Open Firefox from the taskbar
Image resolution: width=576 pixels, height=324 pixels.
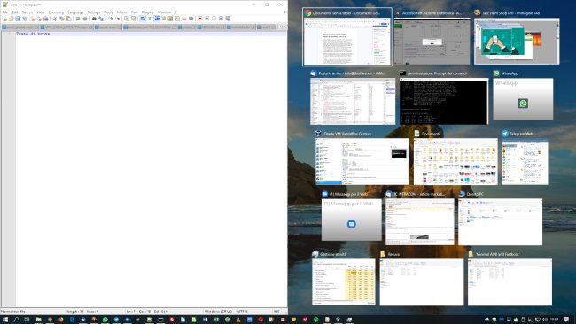61,320
